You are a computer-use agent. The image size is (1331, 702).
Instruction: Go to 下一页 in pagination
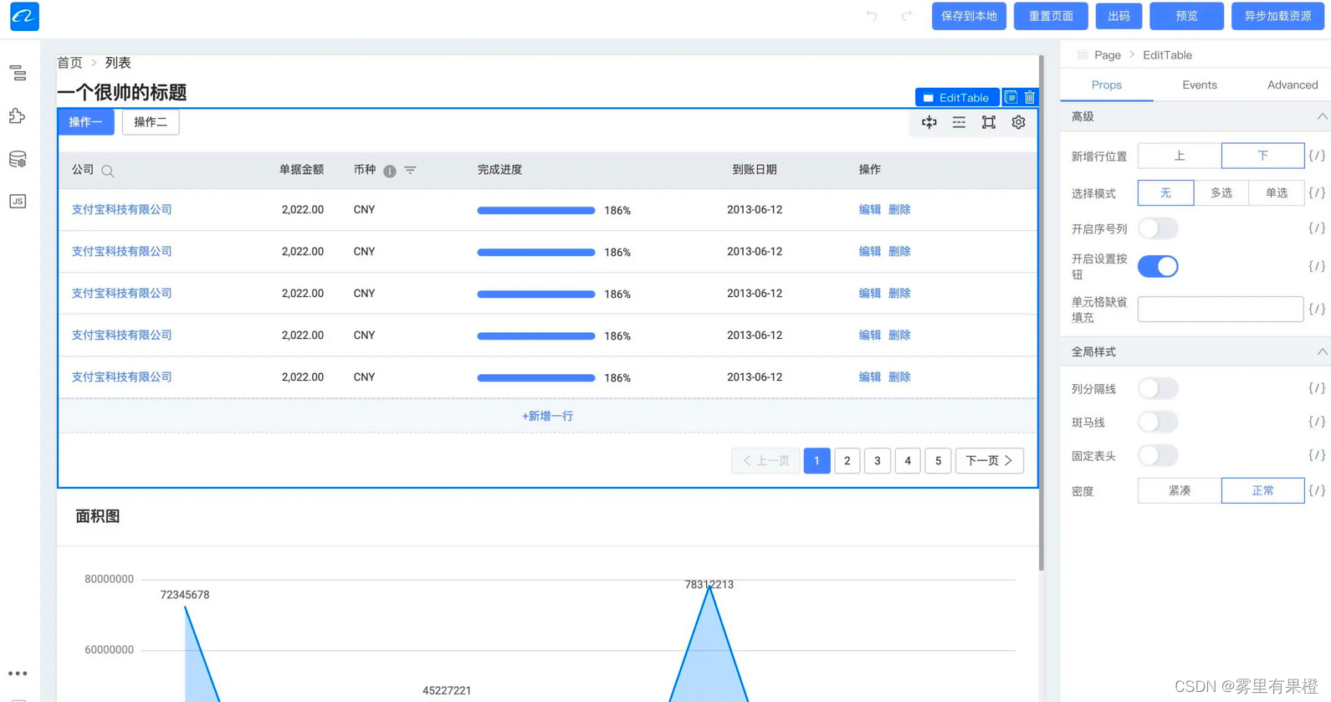point(989,461)
